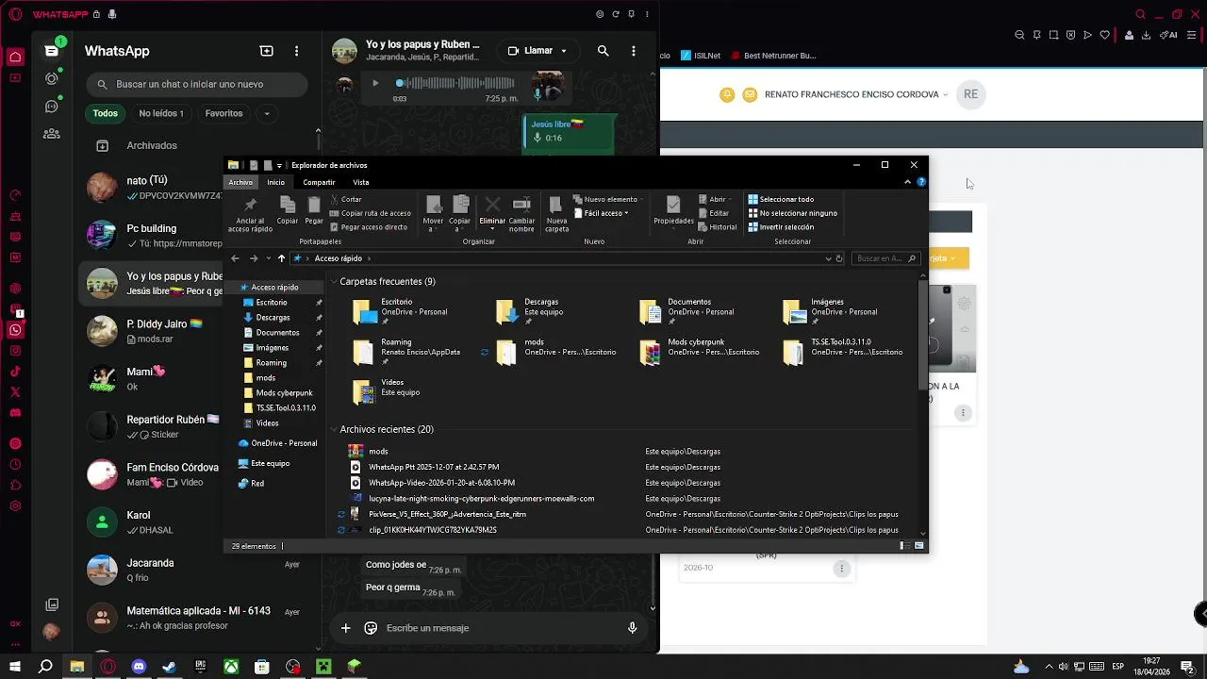The height and width of the screenshot is (679, 1207).
Task: Open Mover a dropdown in ribbon
Action: 433,213
